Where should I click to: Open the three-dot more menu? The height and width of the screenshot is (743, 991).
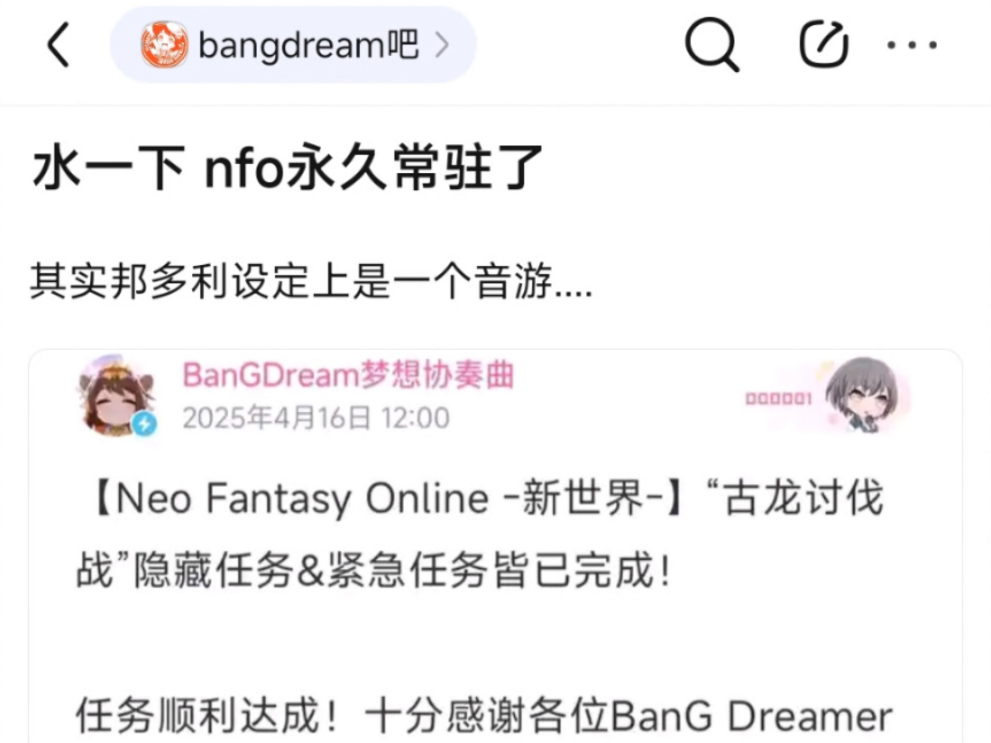click(912, 45)
